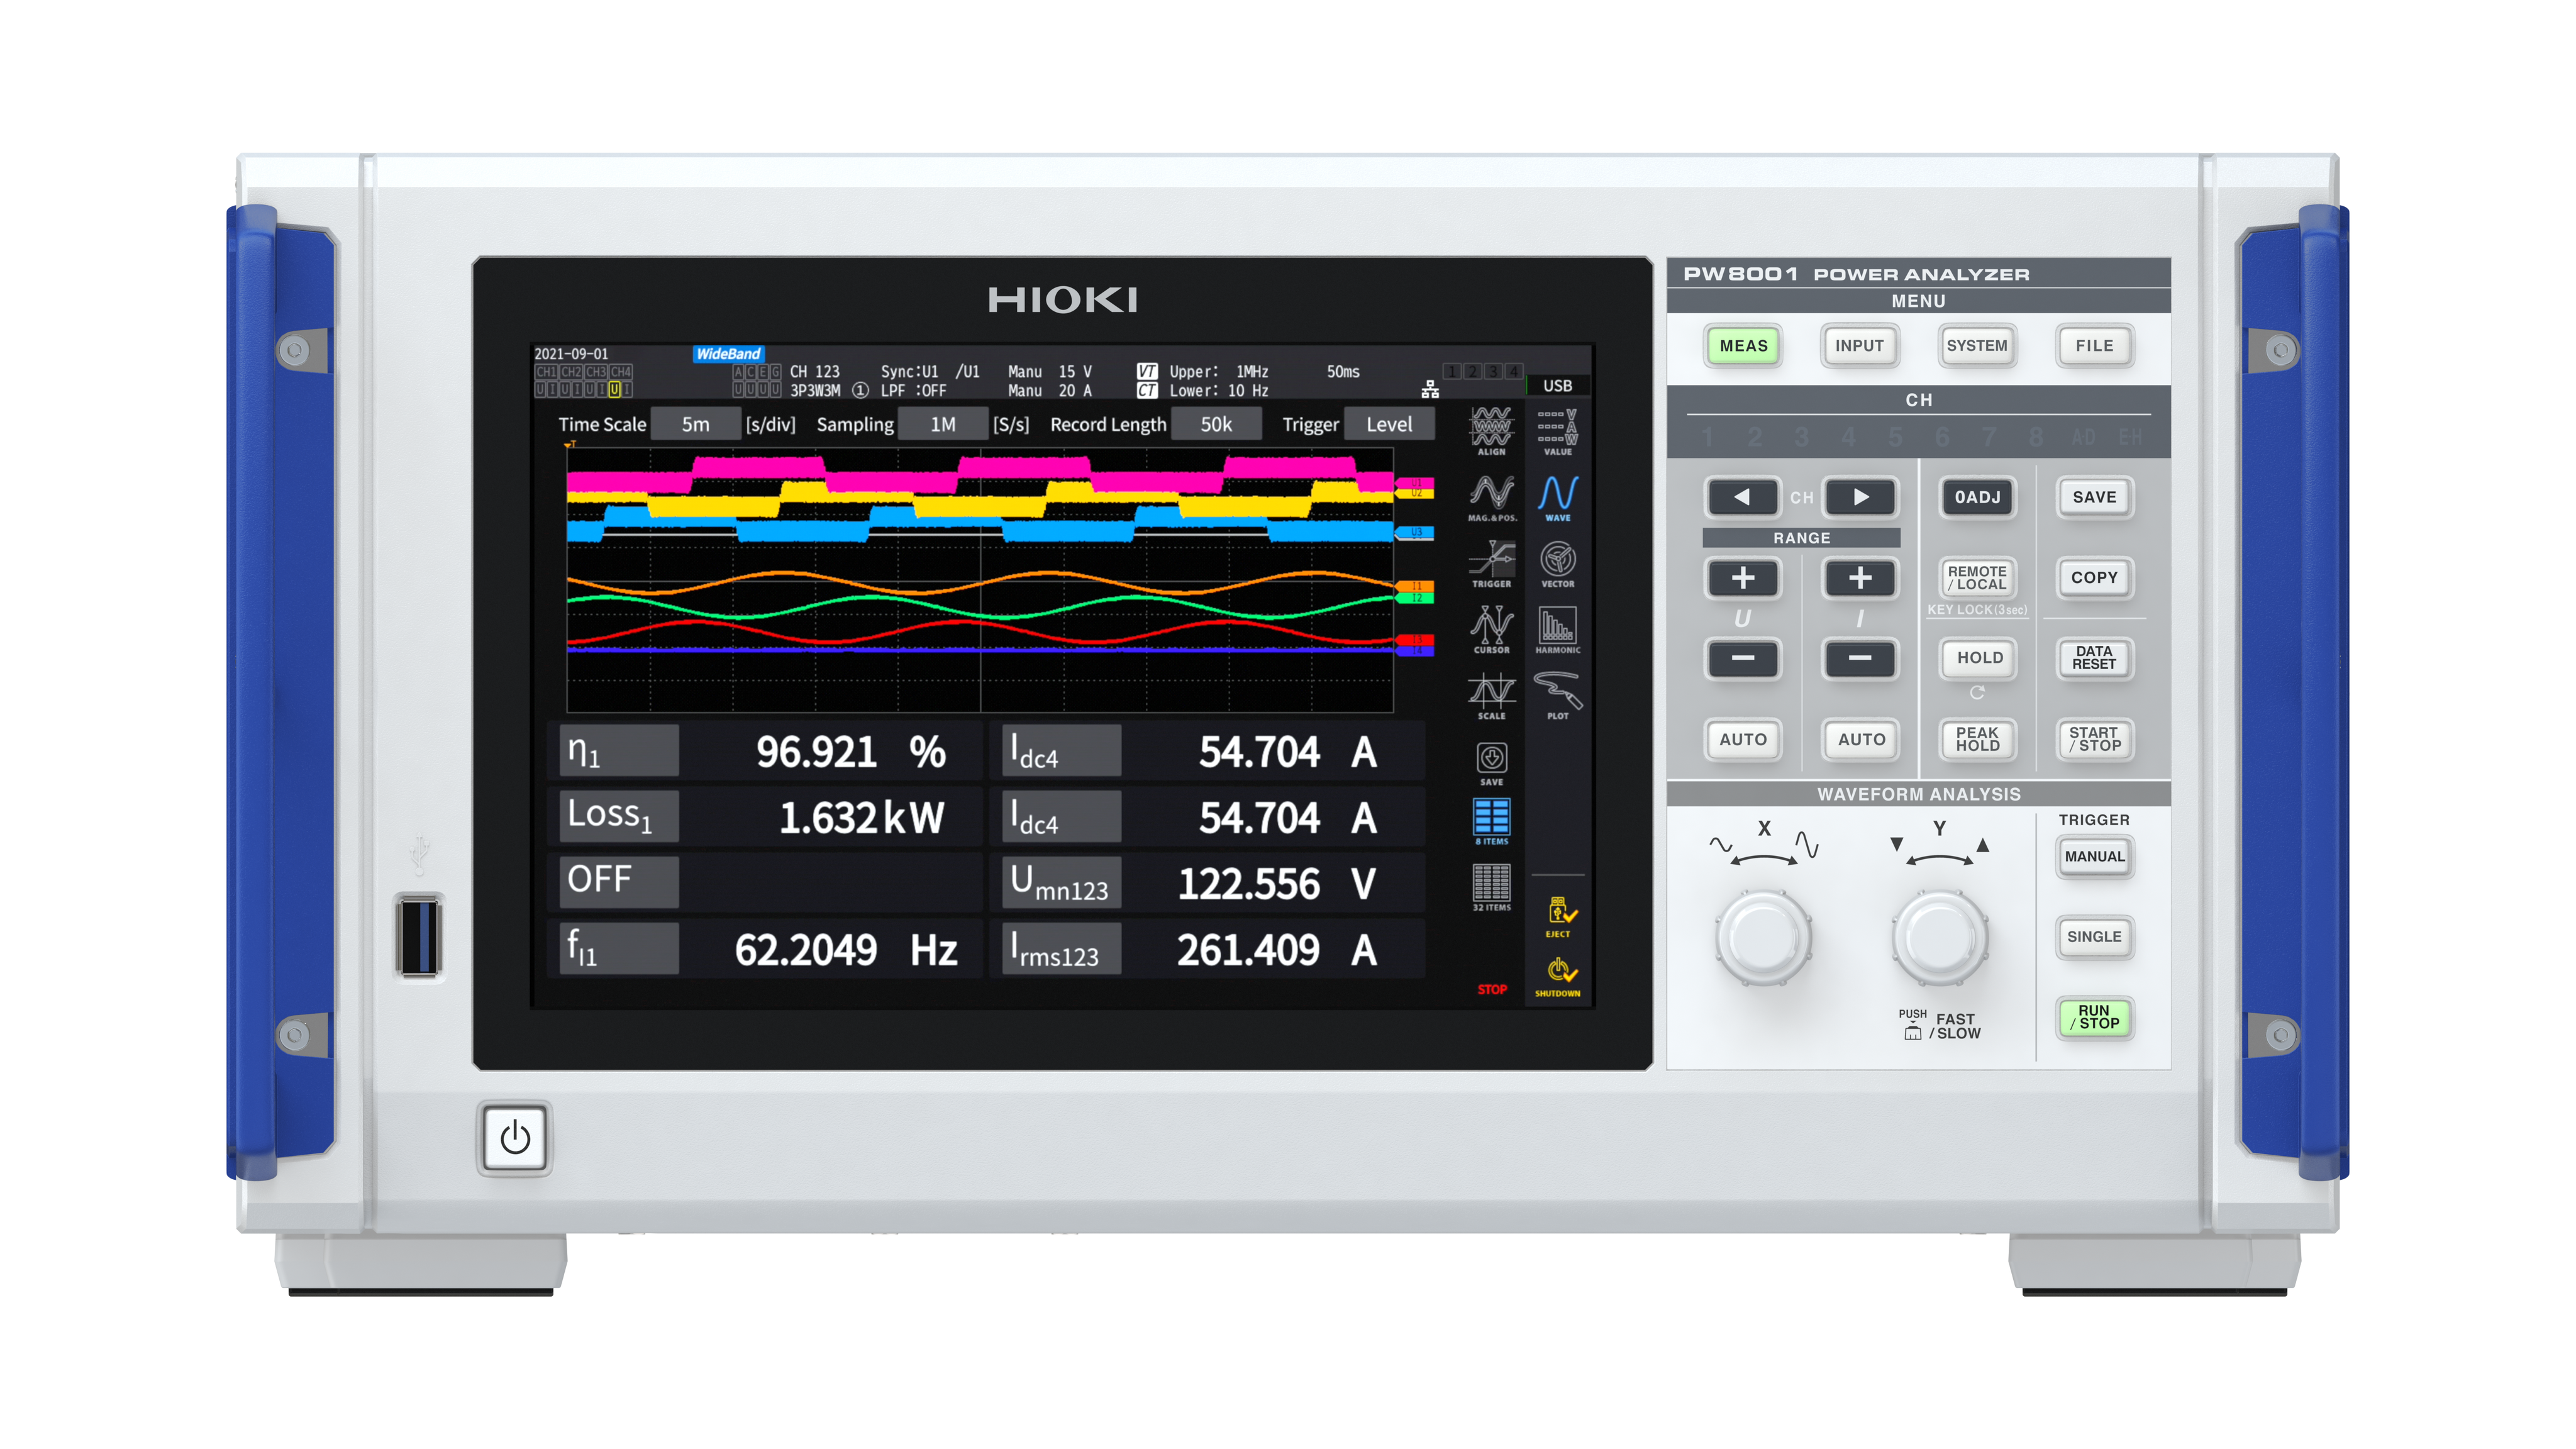Viewport: 2576px width, 1449px height.
Task: Tap the ALIGN waveform icon
Action: (1491, 430)
